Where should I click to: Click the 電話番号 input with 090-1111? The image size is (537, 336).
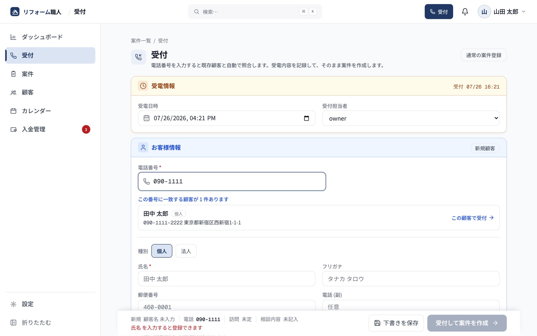232,181
